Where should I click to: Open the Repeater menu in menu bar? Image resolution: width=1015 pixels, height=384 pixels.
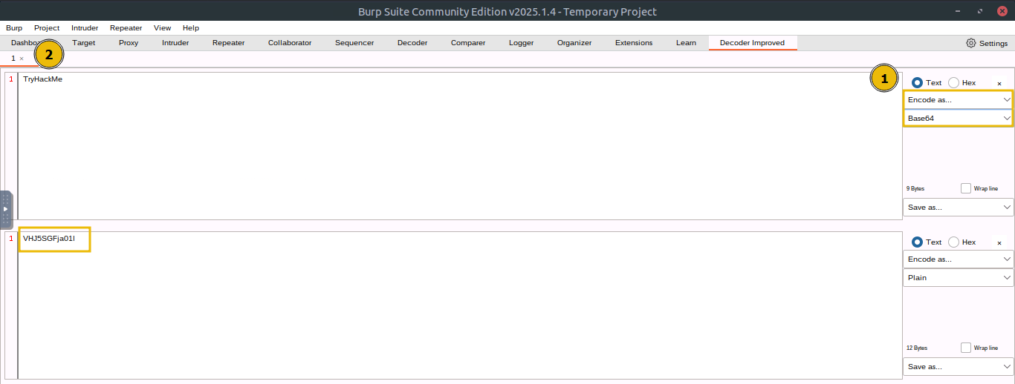126,27
